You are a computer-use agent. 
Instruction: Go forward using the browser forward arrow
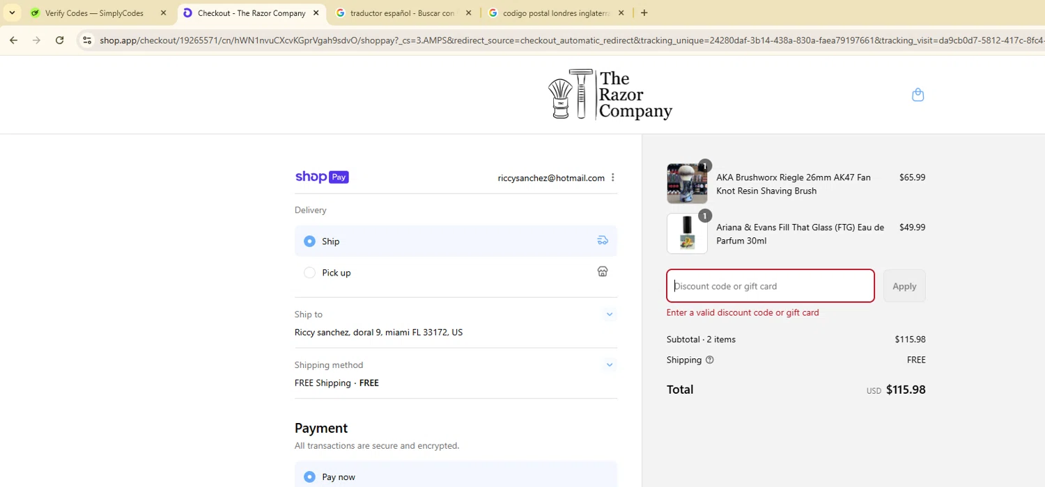click(36, 40)
